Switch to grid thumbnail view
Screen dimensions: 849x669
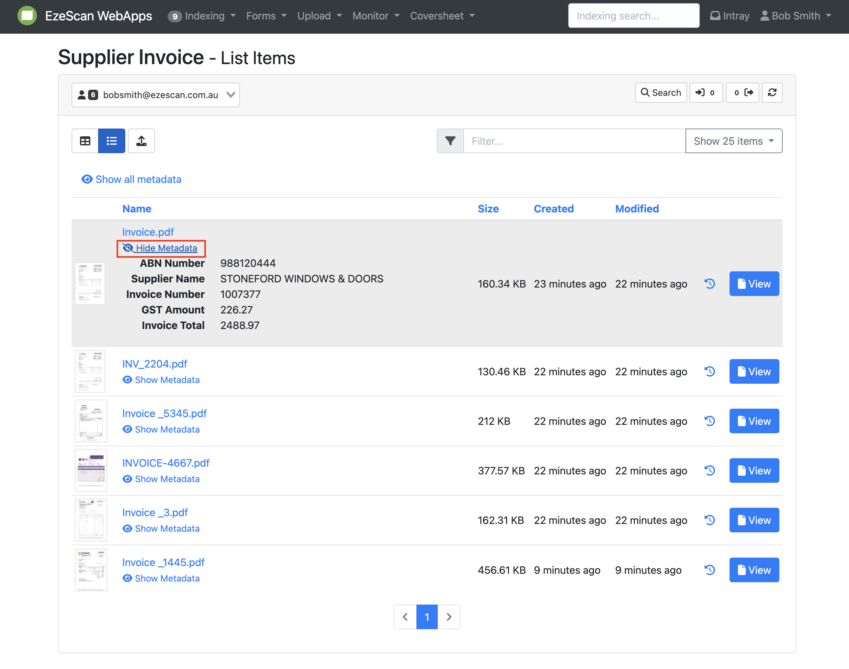(85, 141)
